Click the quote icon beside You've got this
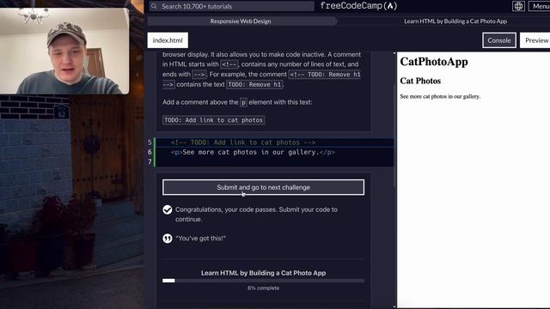The height and width of the screenshot is (309, 550). [x=168, y=239]
